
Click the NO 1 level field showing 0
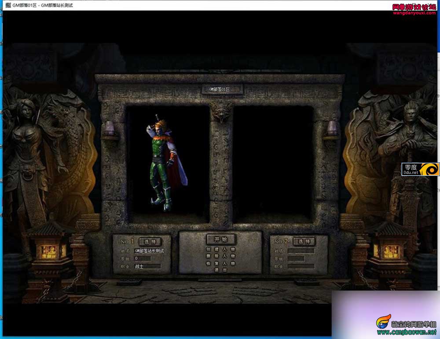pos(142,258)
